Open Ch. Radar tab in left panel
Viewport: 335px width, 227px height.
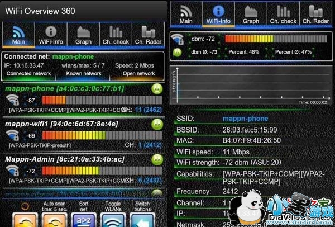click(149, 35)
